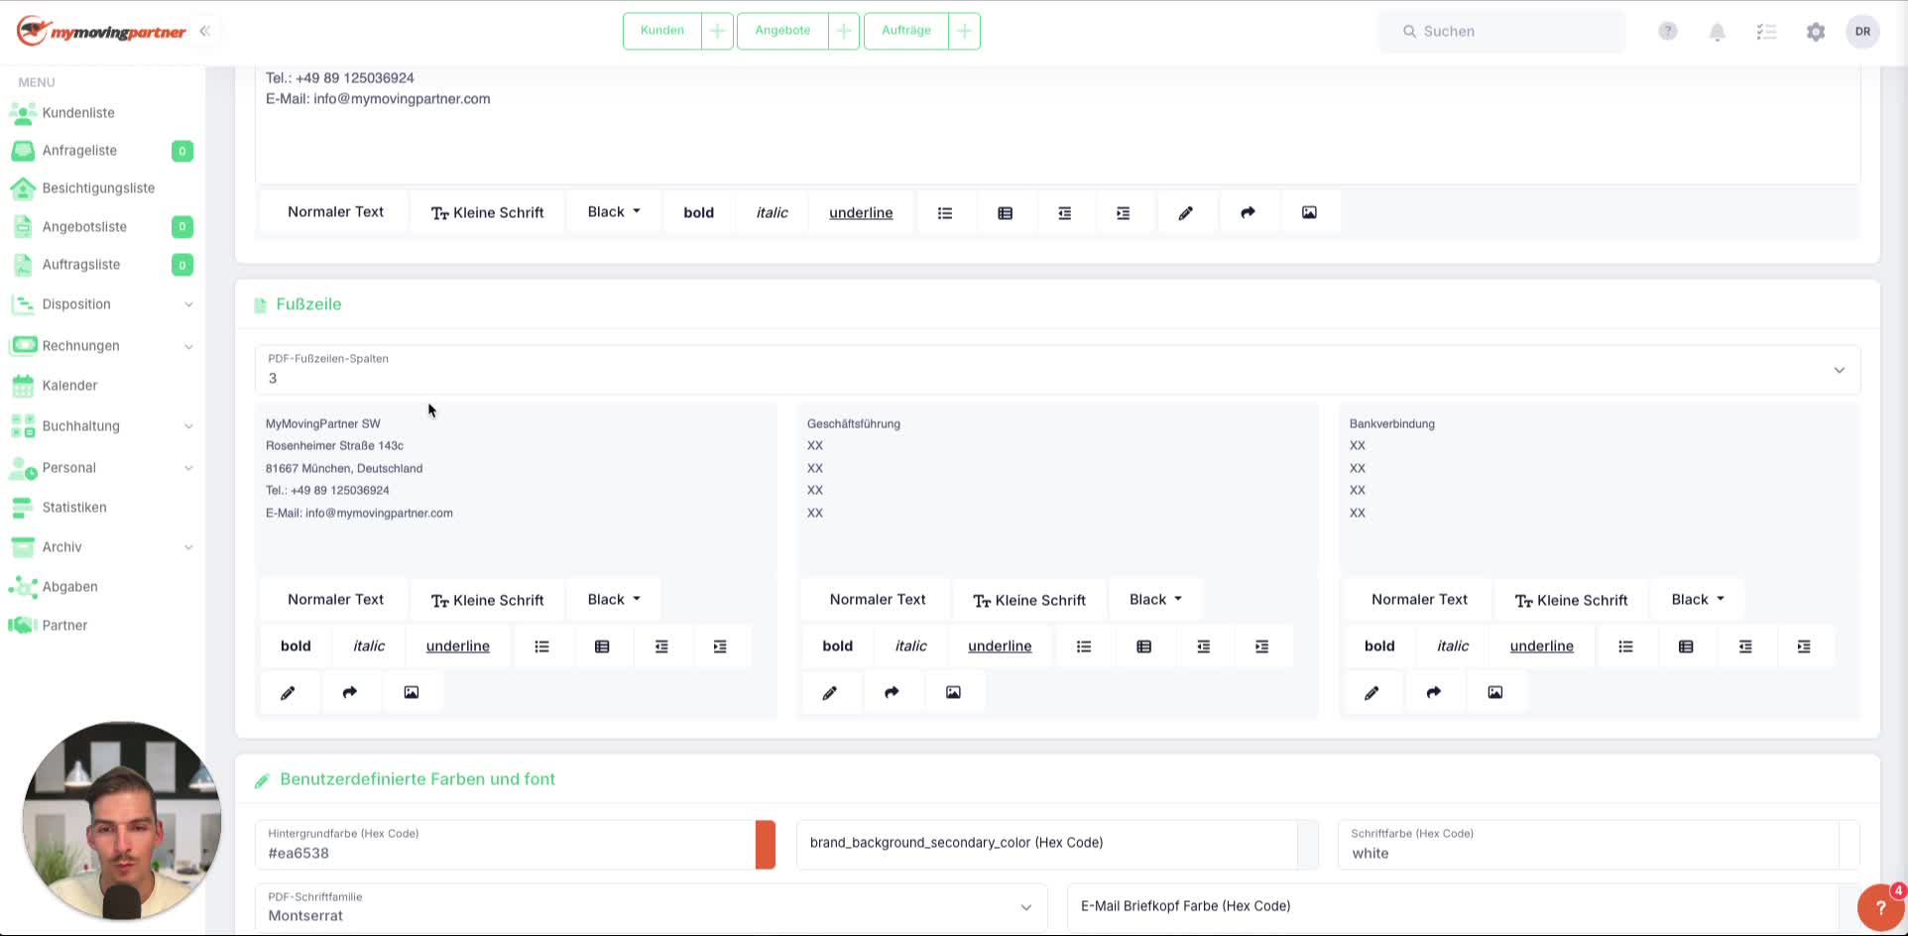Image resolution: width=1908 pixels, height=936 pixels.
Task: Open the support chat bubble
Action: coord(1880,906)
